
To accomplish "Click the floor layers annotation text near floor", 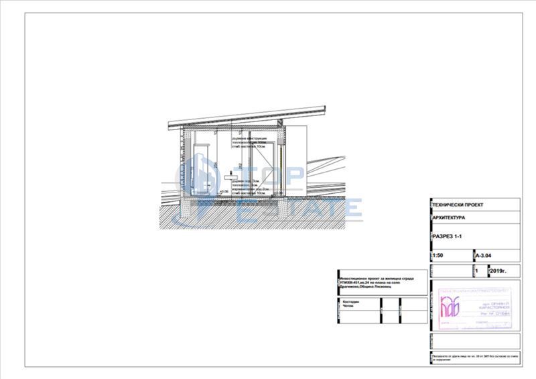I will click(x=250, y=187).
